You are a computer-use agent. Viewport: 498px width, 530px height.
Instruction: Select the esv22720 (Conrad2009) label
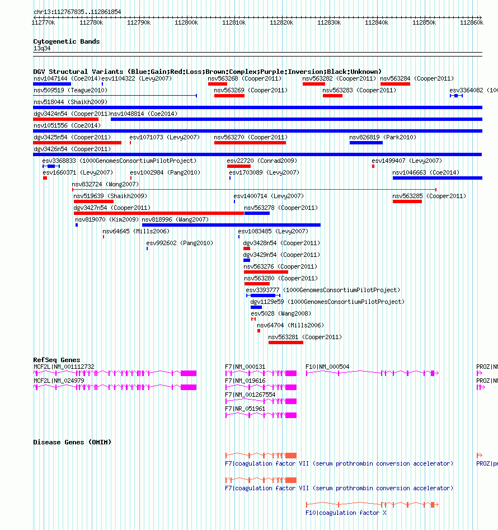[262, 161]
